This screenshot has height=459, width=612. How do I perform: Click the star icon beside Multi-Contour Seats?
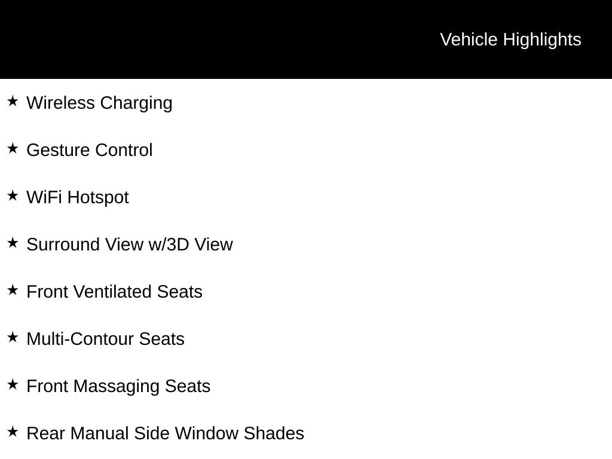(x=13, y=337)
